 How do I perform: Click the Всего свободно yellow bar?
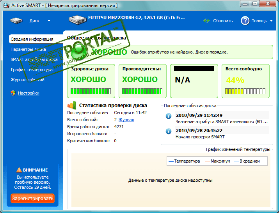245,91
